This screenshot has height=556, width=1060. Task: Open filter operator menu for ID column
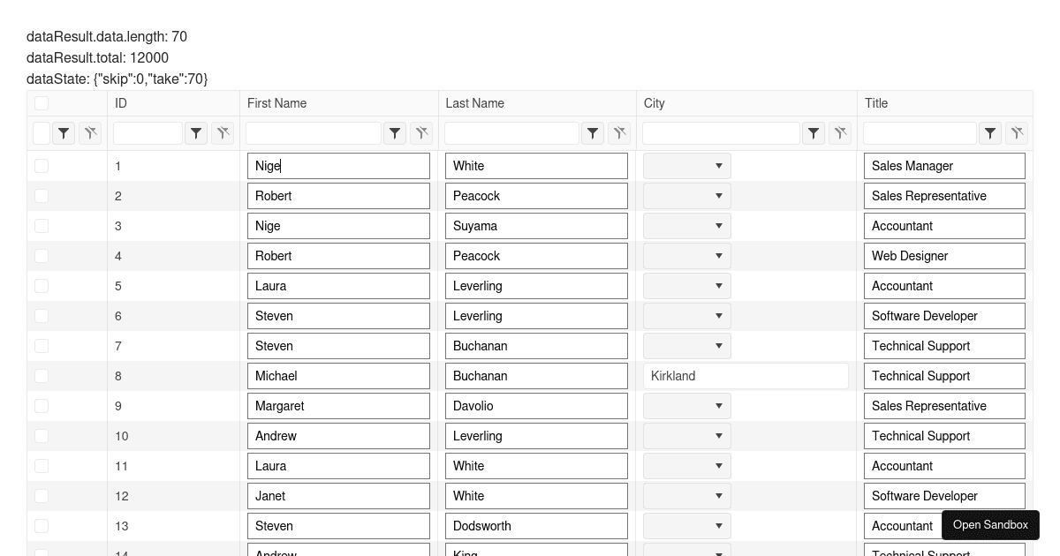pyautogui.click(x=196, y=133)
